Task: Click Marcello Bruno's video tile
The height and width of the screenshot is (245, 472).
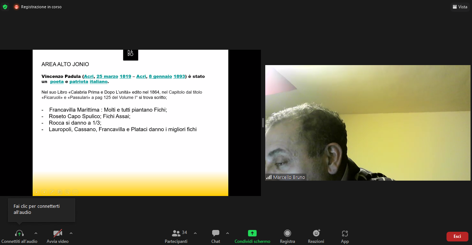Action: 368,123
